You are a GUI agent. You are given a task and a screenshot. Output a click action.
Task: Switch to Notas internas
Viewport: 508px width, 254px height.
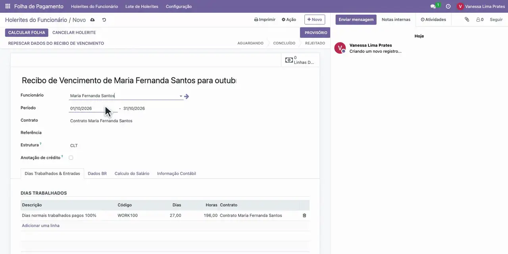coord(396,19)
